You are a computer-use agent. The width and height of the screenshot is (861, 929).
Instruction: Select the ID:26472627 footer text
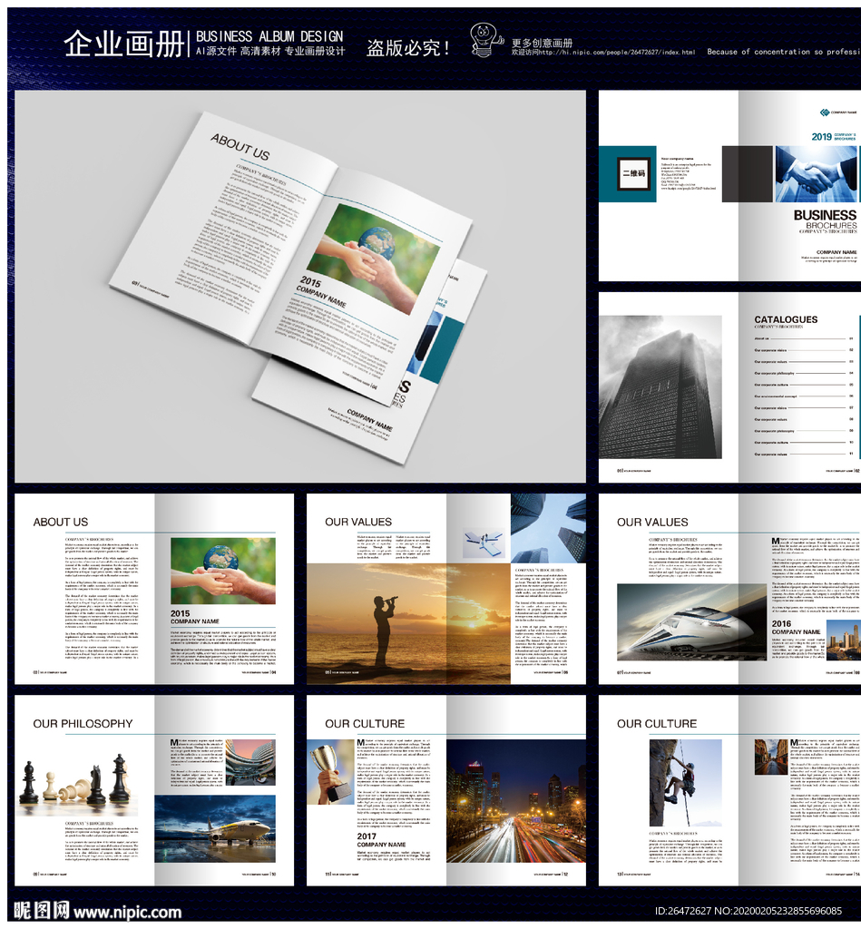682,911
